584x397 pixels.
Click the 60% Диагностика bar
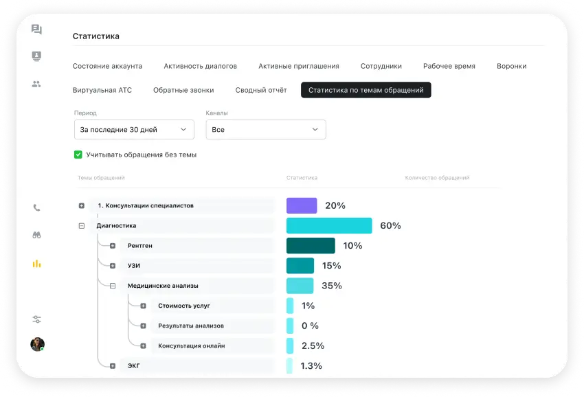click(x=328, y=225)
